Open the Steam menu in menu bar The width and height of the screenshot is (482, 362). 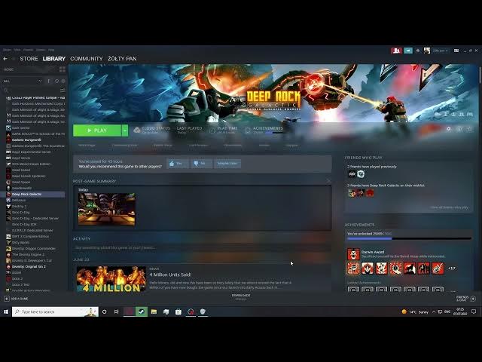[x=7, y=50]
